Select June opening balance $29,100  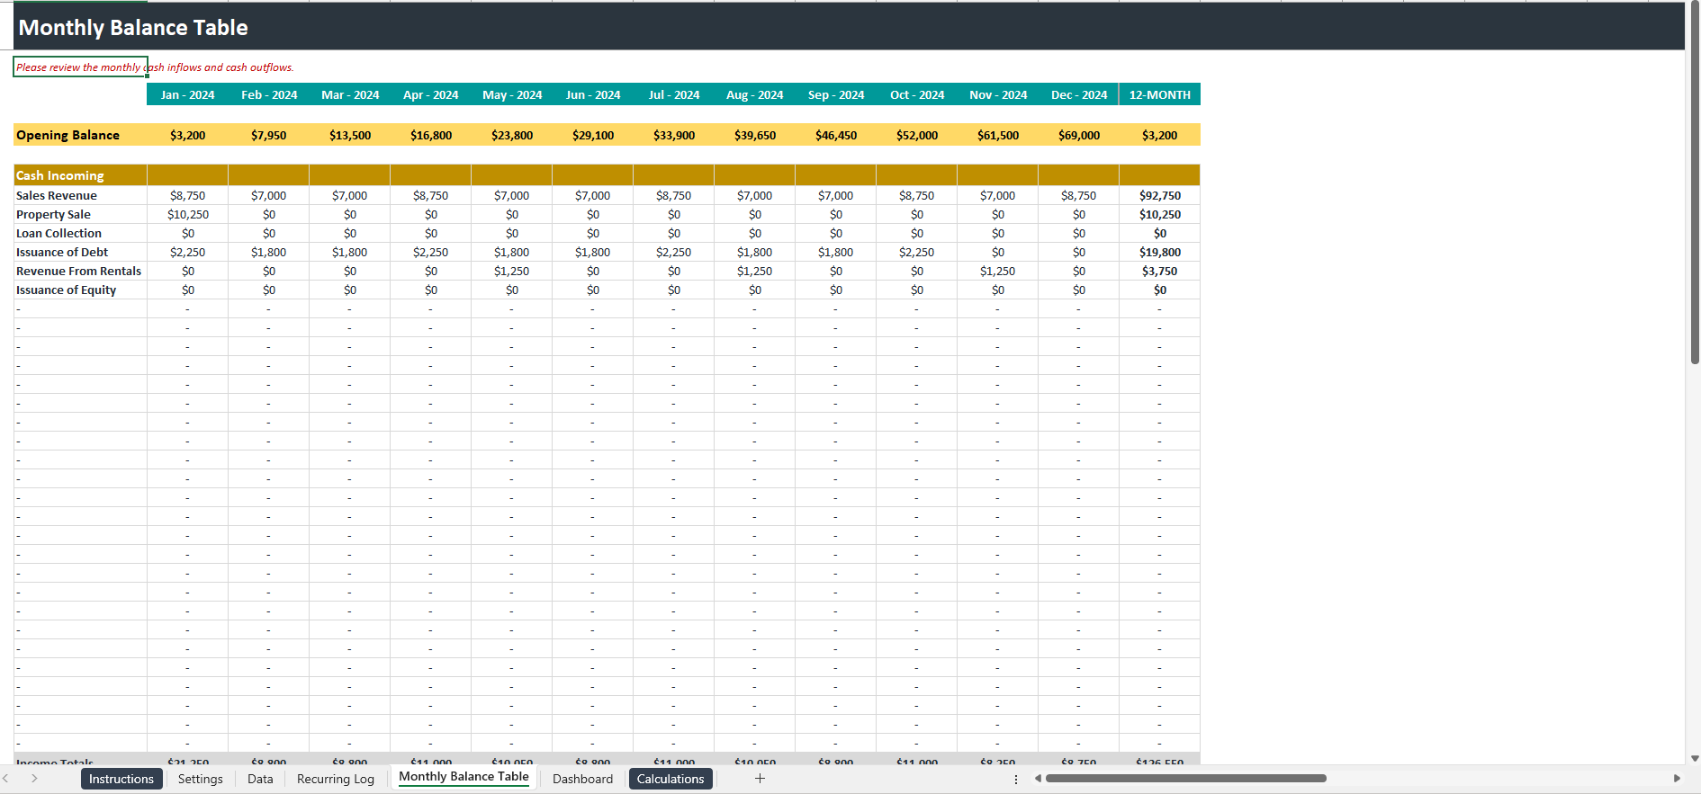pyautogui.click(x=593, y=135)
